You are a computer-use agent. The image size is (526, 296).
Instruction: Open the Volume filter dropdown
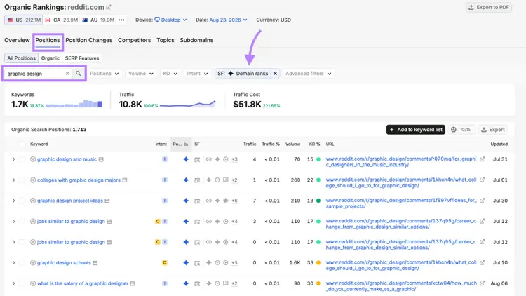(x=141, y=74)
